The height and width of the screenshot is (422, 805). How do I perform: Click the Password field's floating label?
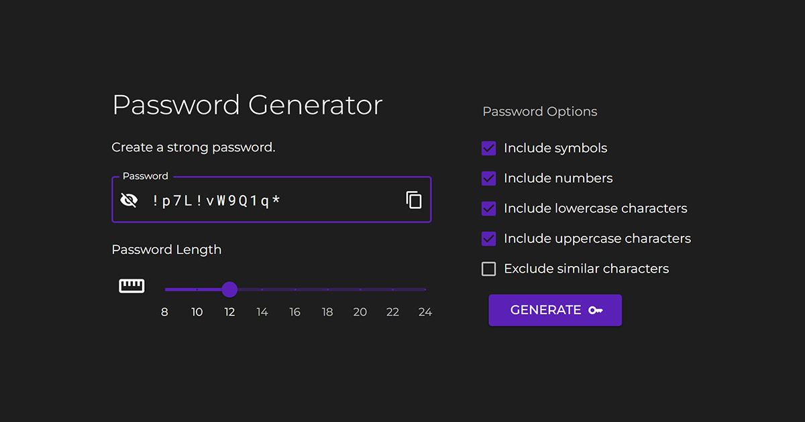click(146, 176)
